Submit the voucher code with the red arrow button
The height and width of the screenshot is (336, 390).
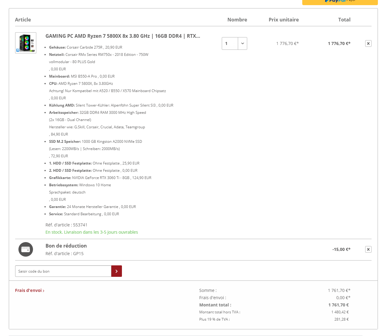pyautogui.click(x=116, y=271)
